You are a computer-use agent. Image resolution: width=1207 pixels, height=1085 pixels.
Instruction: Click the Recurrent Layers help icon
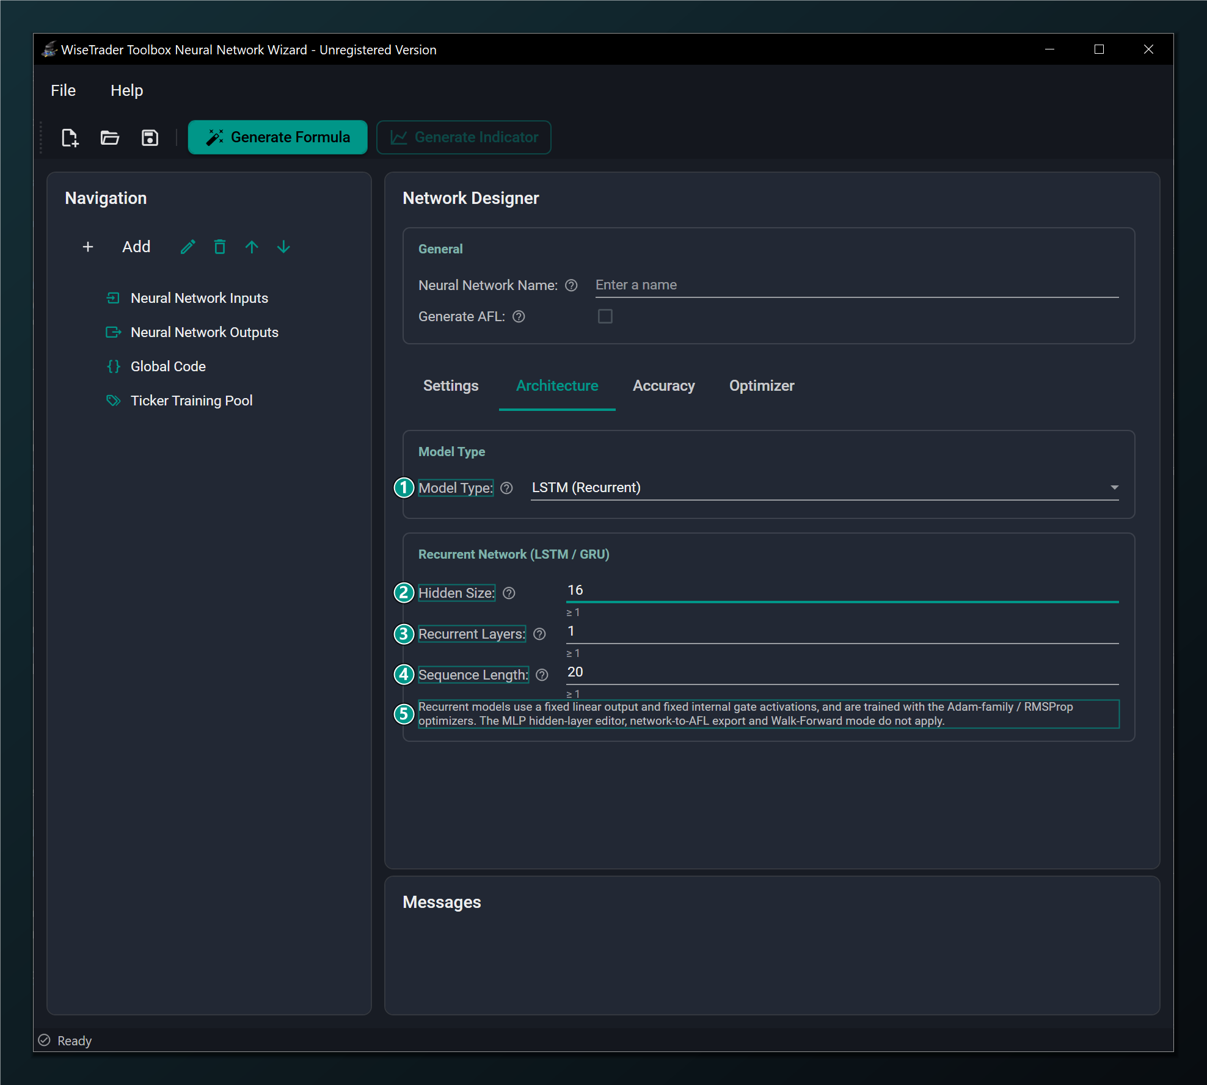539,634
